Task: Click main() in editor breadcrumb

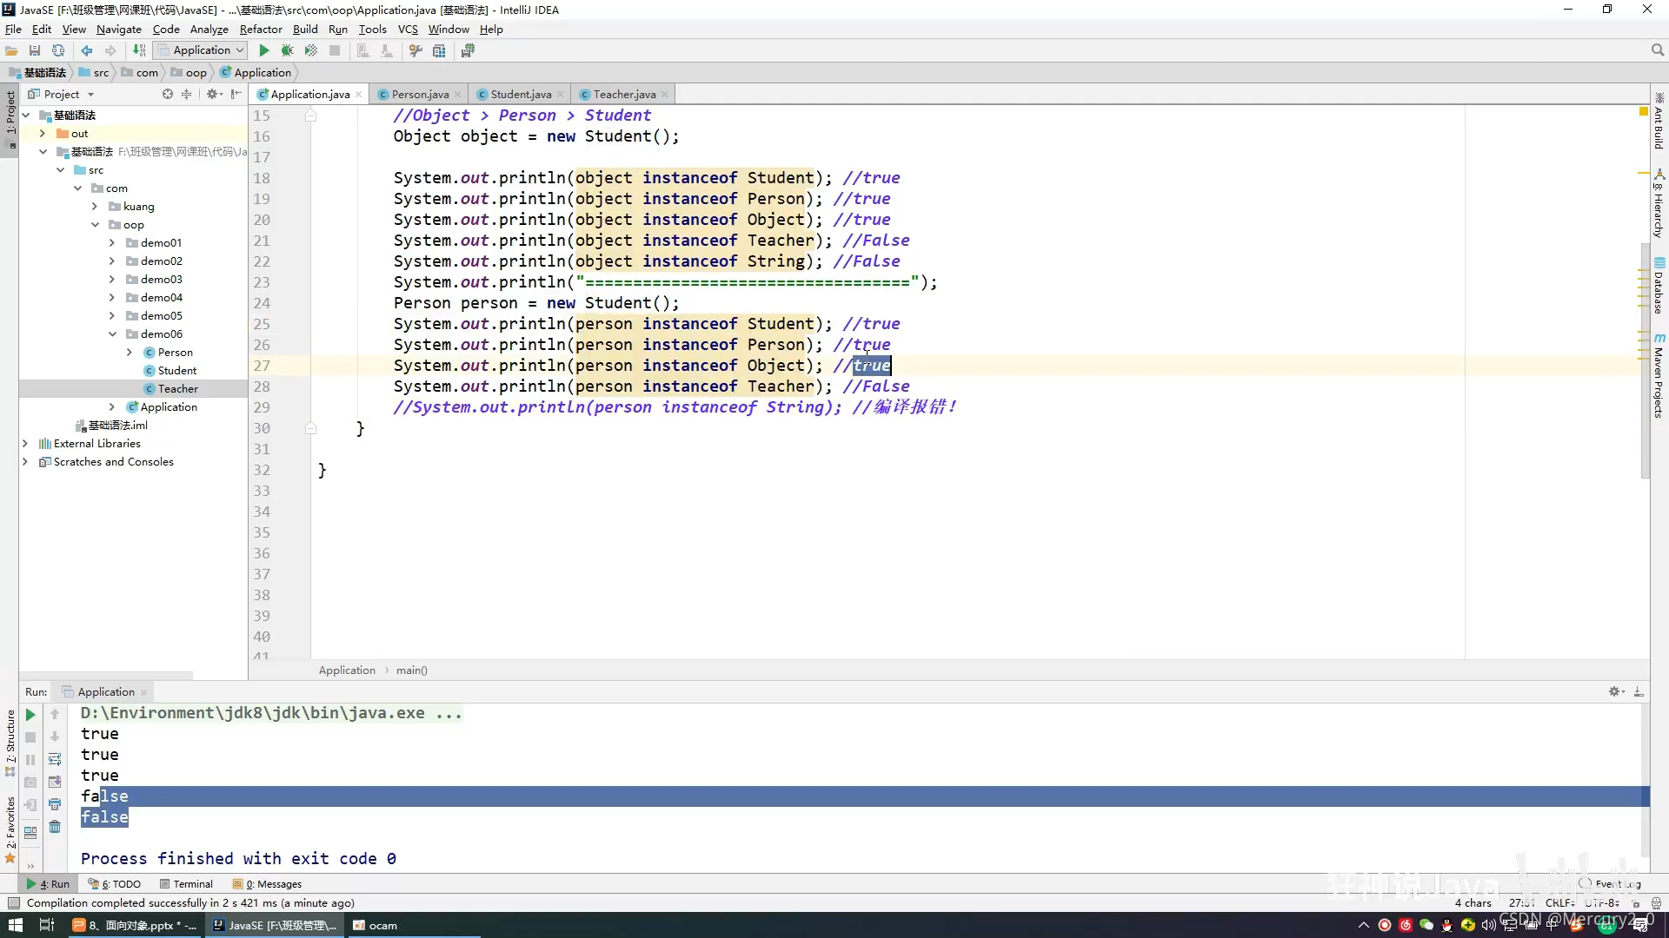Action: pos(412,670)
